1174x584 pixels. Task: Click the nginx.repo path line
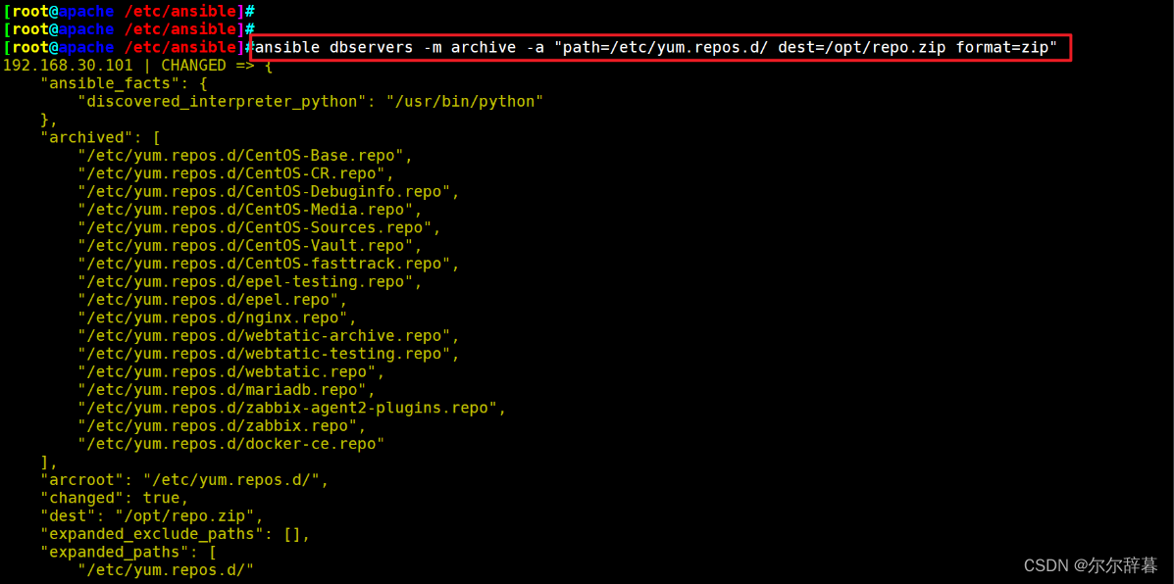217,317
